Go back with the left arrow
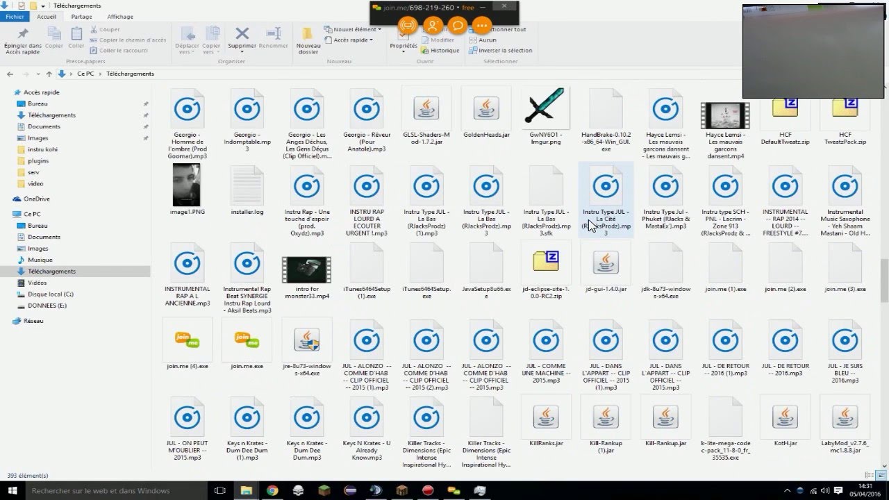The width and height of the screenshot is (889, 500). click(x=10, y=74)
